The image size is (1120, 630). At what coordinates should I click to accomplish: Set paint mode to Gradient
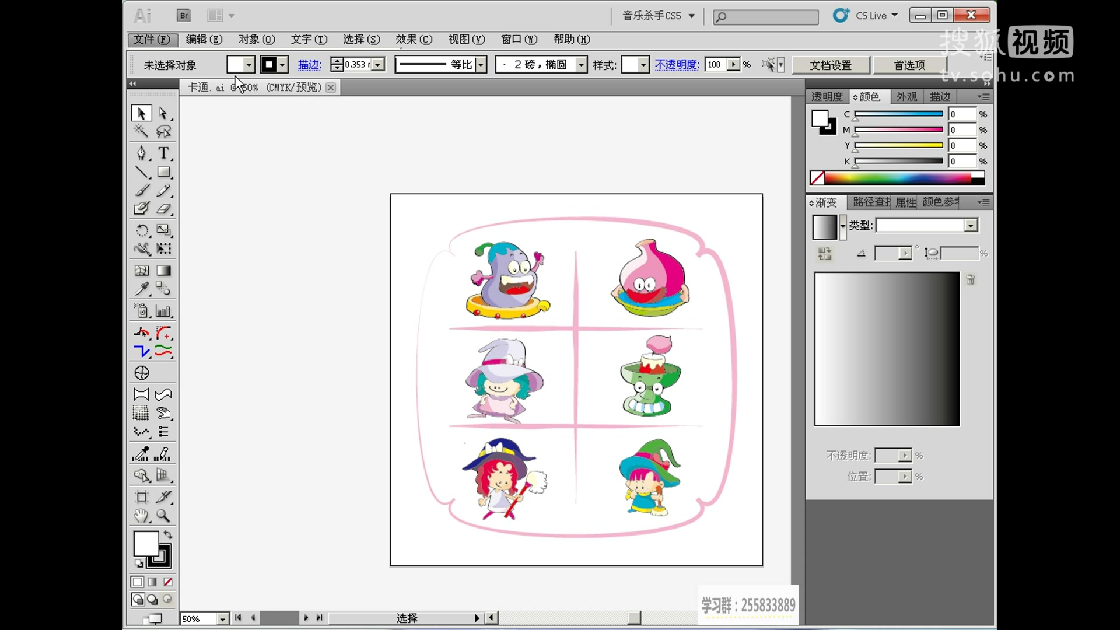click(152, 582)
